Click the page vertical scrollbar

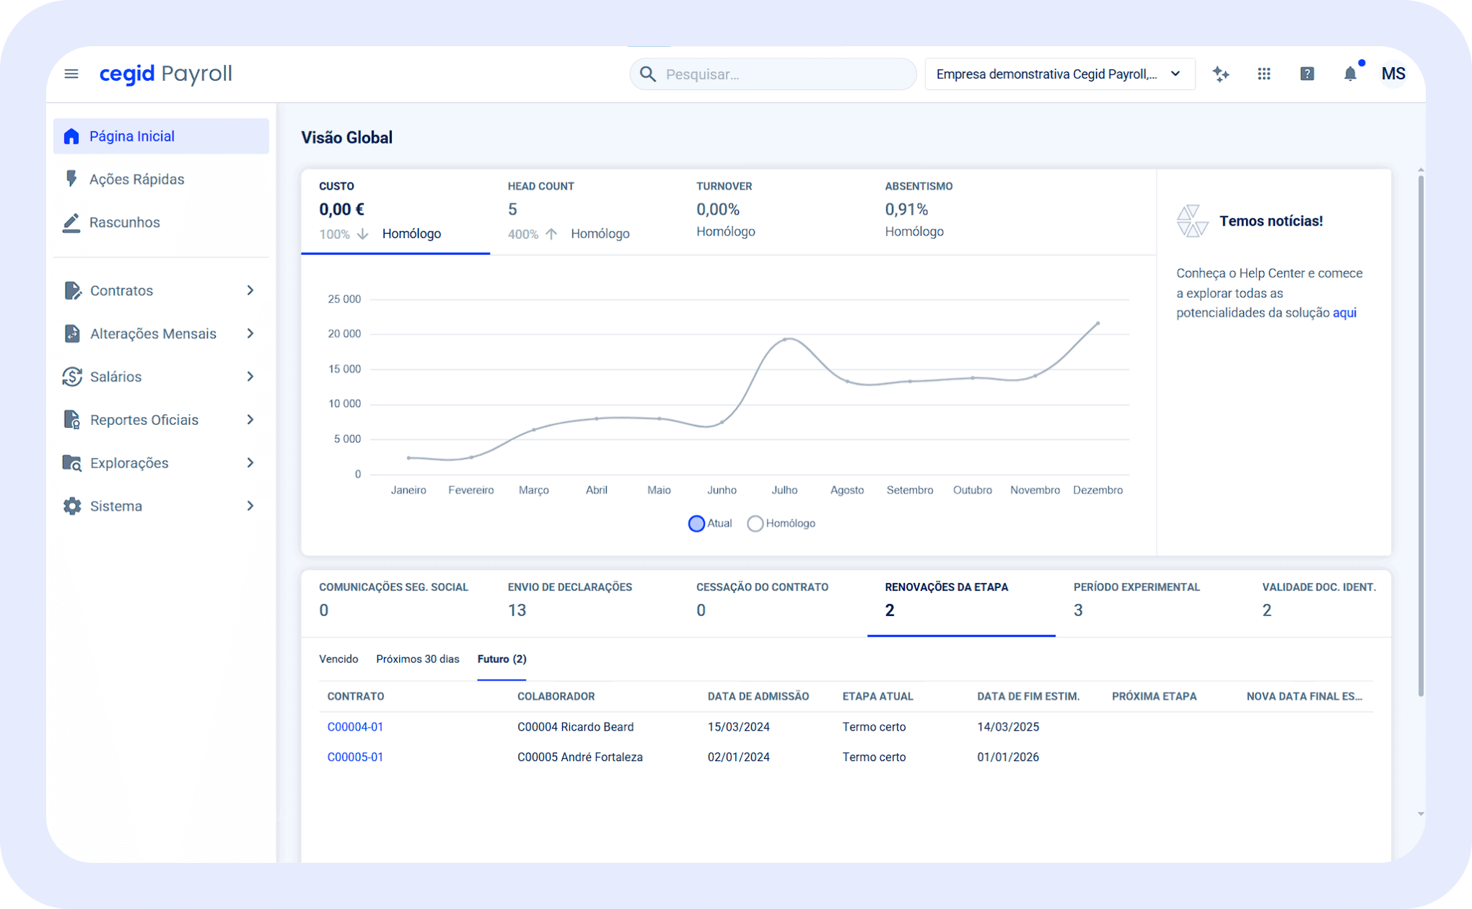click(1420, 433)
